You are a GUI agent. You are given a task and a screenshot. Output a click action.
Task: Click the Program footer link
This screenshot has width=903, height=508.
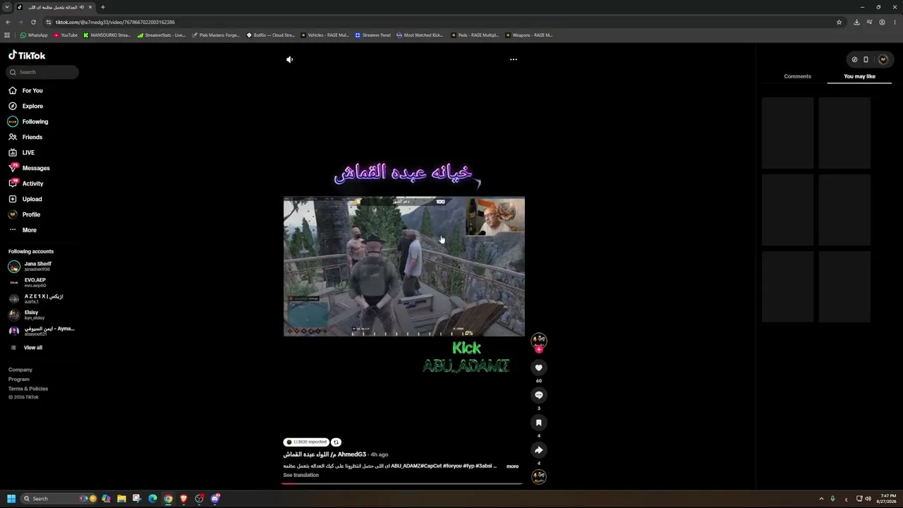(x=19, y=379)
